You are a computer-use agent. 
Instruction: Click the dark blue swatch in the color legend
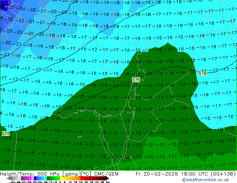point(35,178)
